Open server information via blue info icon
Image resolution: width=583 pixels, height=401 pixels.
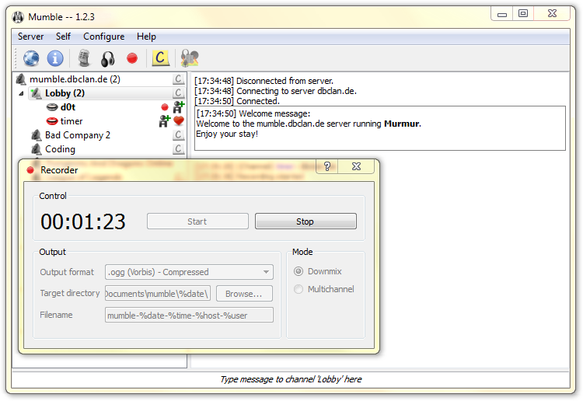point(55,58)
